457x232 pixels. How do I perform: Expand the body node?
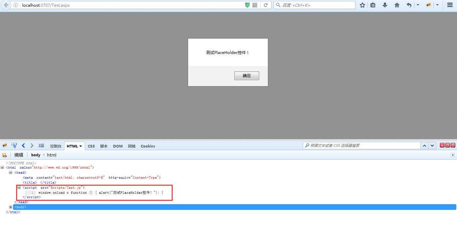10,207
